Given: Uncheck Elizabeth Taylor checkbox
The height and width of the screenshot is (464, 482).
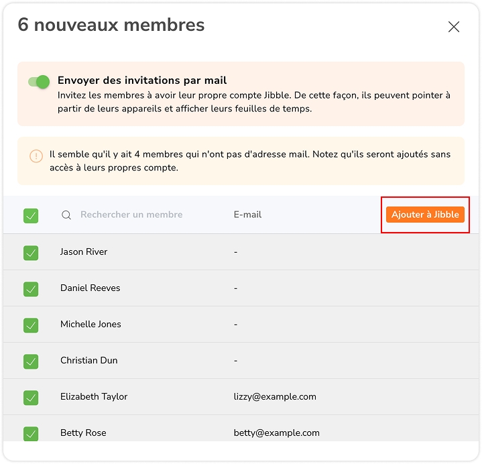Looking at the screenshot, I should click(x=31, y=398).
